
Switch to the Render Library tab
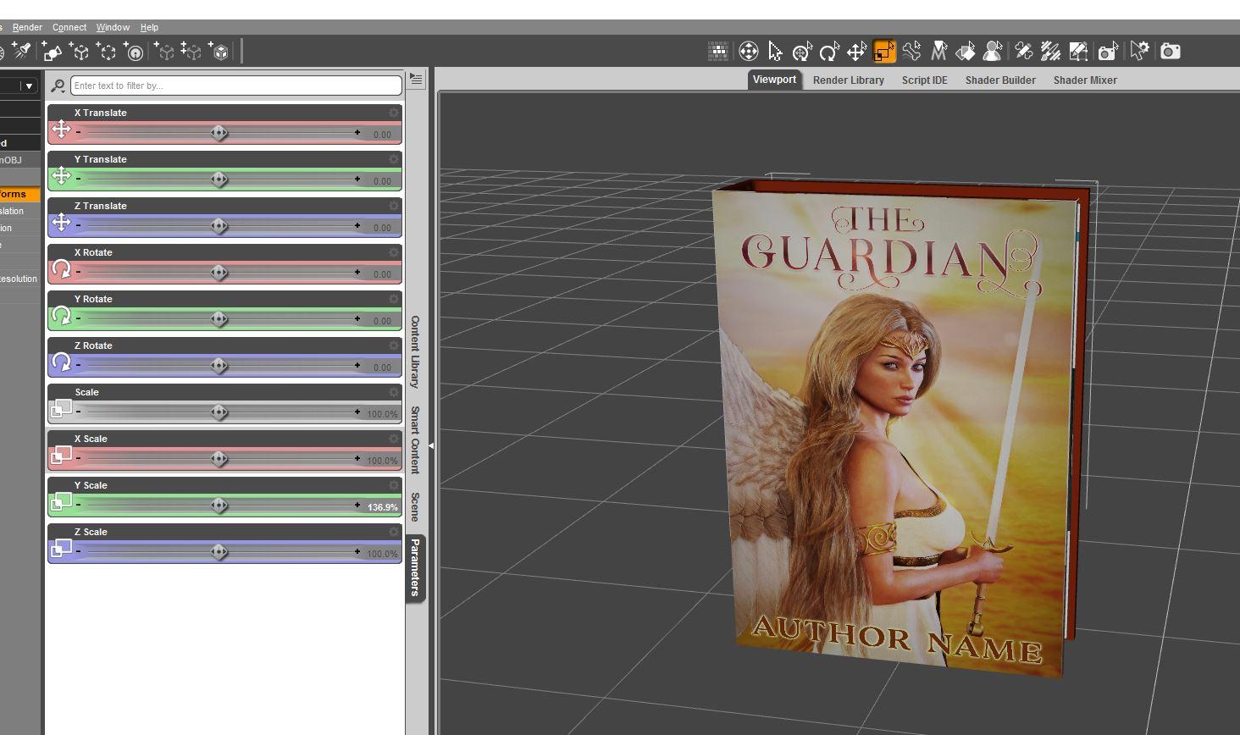849,80
